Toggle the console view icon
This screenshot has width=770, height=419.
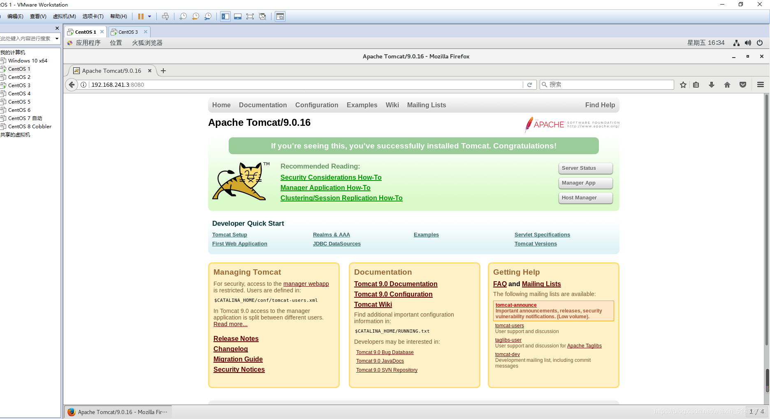(280, 16)
